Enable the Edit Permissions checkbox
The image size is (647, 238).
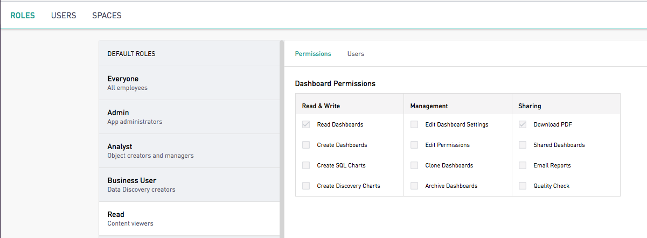(x=414, y=145)
